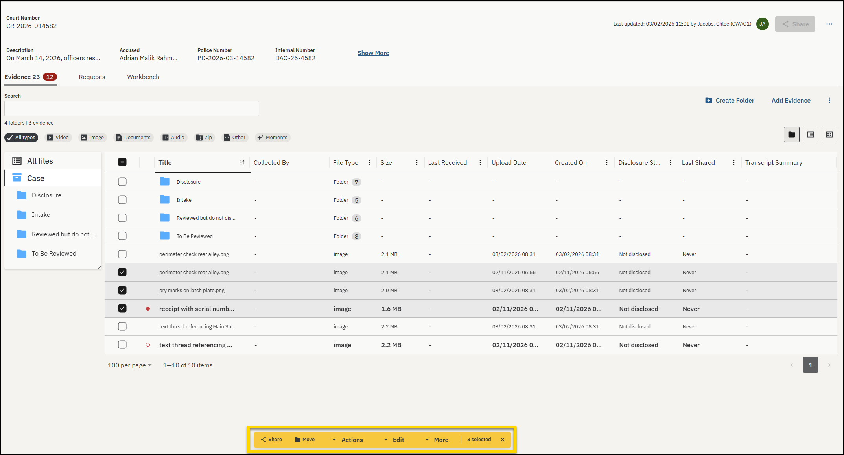Image resolution: width=844 pixels, height=455 pixels.
Task: Click the JA user avatar
Action: point(762,24)
